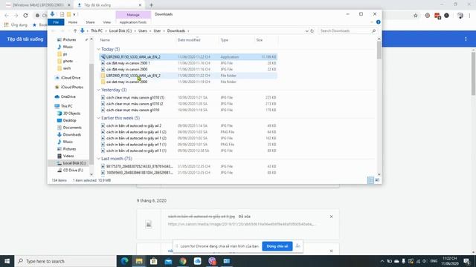Click Local Disk (C:) in the breadcrumb
476x267 pixels.
point(120,31)
